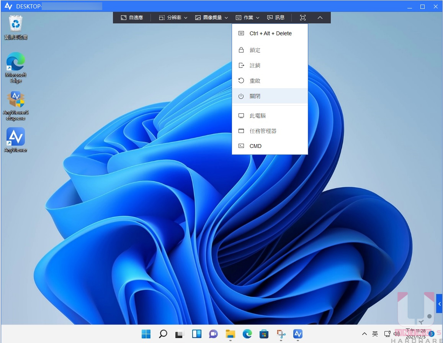The height and width of the screenshot is (343, 443).
Task: Expand the 分辨率 resolution dropdown
Action: coord(173,18)
